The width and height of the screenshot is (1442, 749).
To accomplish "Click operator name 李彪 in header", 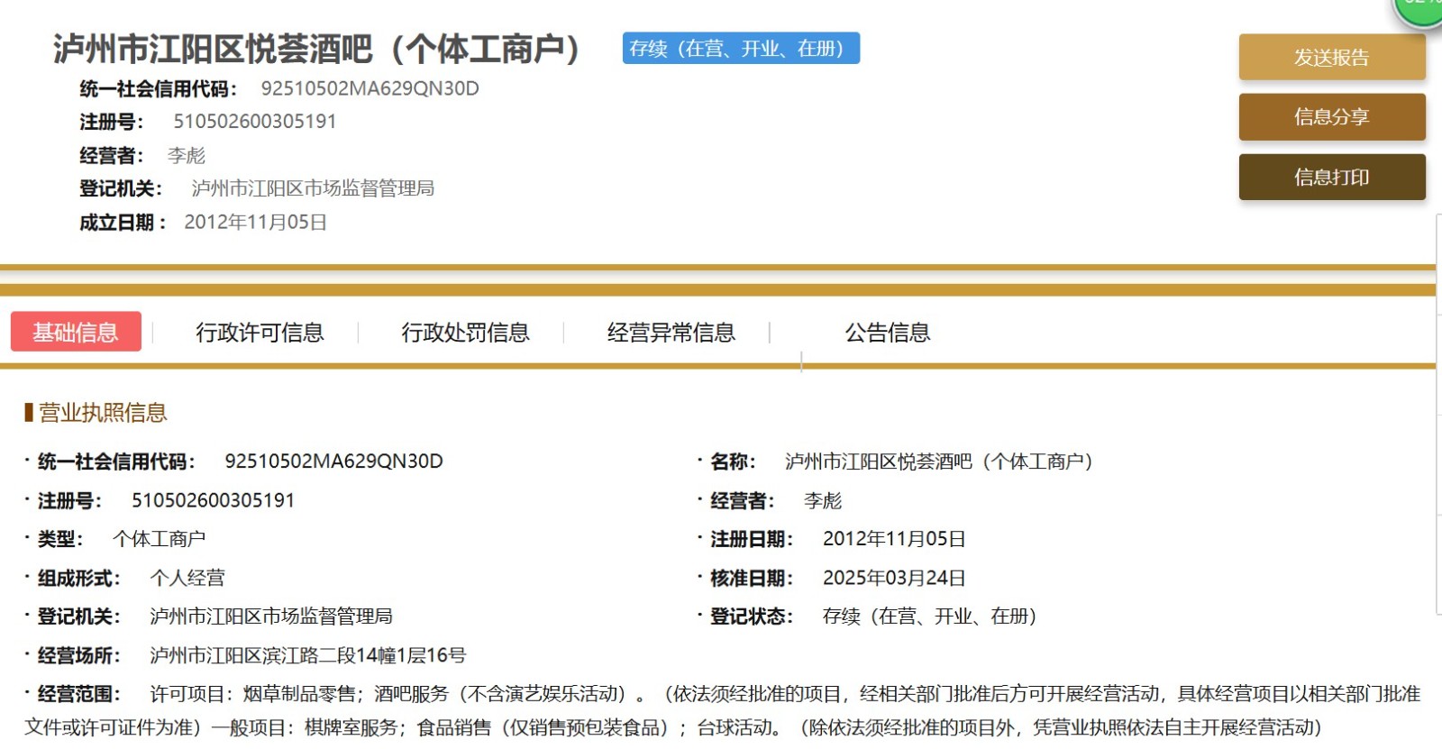I will (187, 156).
